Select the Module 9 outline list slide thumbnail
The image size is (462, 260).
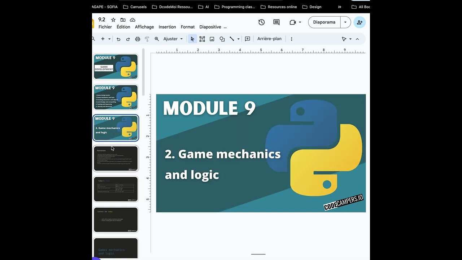pyautogui.click(x=116, y=97)
